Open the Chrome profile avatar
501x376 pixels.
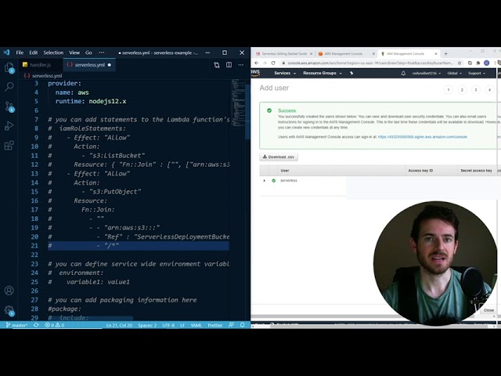[487, 63]
